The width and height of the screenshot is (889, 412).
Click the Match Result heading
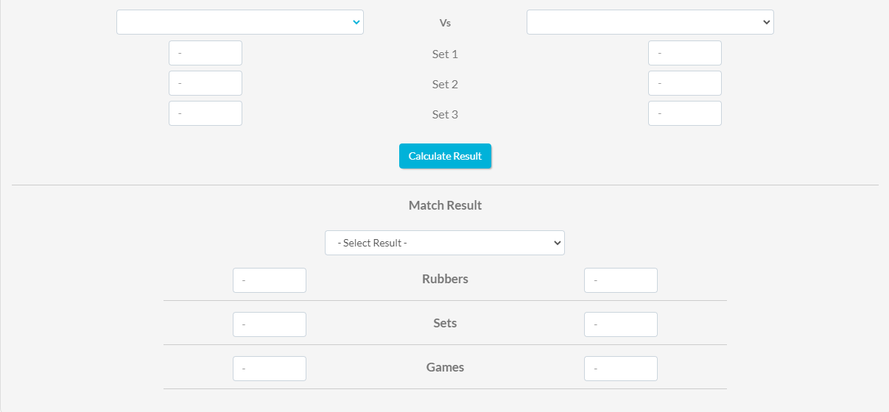click(445, 205)
